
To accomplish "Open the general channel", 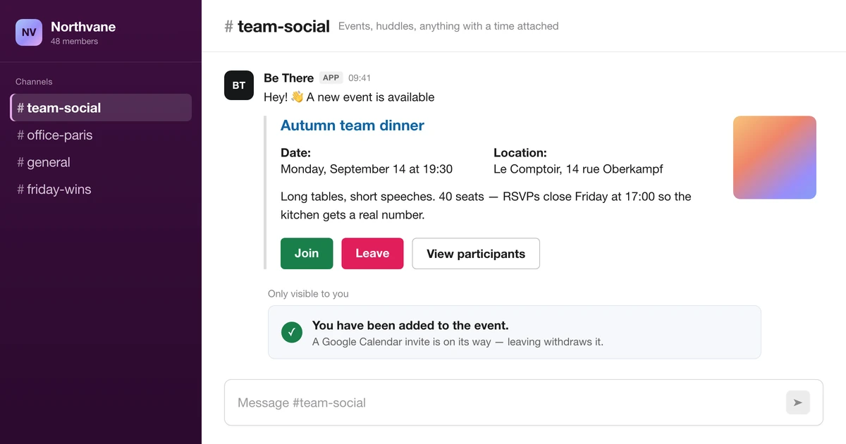I will (x=101, y=162).
